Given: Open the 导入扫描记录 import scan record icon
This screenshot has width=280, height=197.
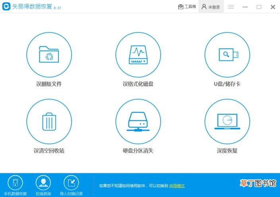Looking at the screenshot, I should (x=71, y=183).
